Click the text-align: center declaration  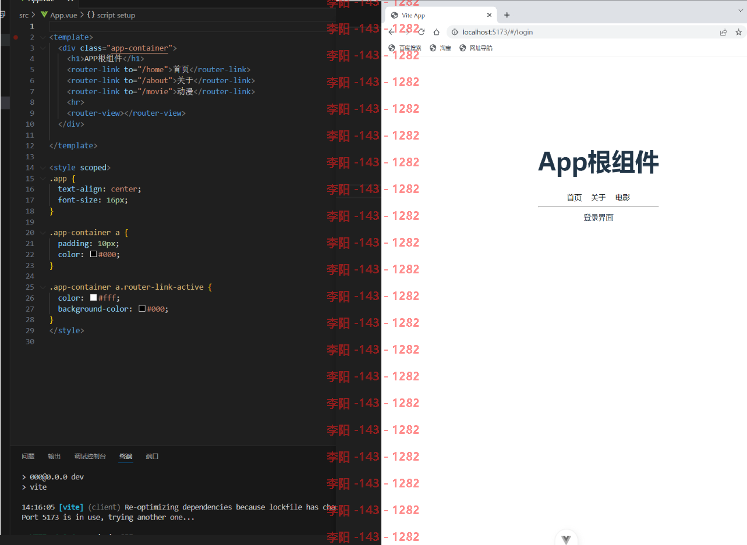[x=100, y=189]
